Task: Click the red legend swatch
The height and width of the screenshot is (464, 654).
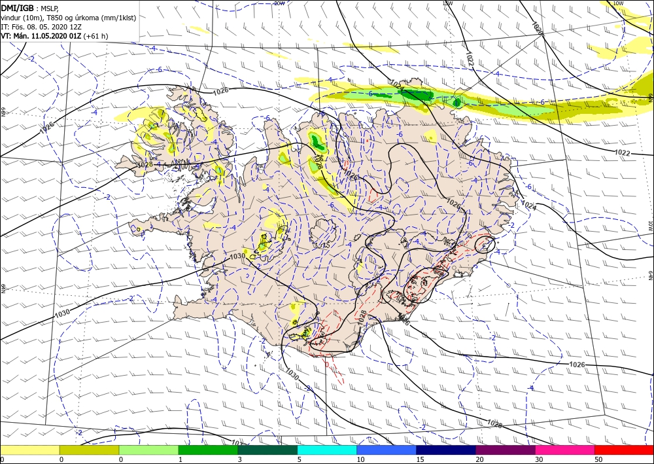Action: coord(625,450)
